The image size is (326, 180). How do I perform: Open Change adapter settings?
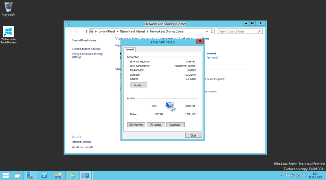(x=86, y=48)
